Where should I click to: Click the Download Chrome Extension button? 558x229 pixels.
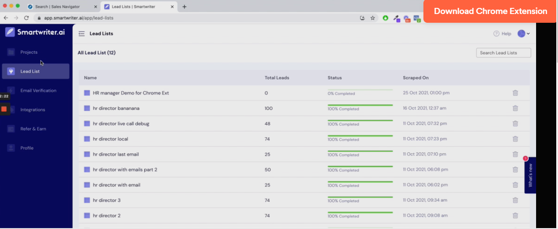point(490,11)
